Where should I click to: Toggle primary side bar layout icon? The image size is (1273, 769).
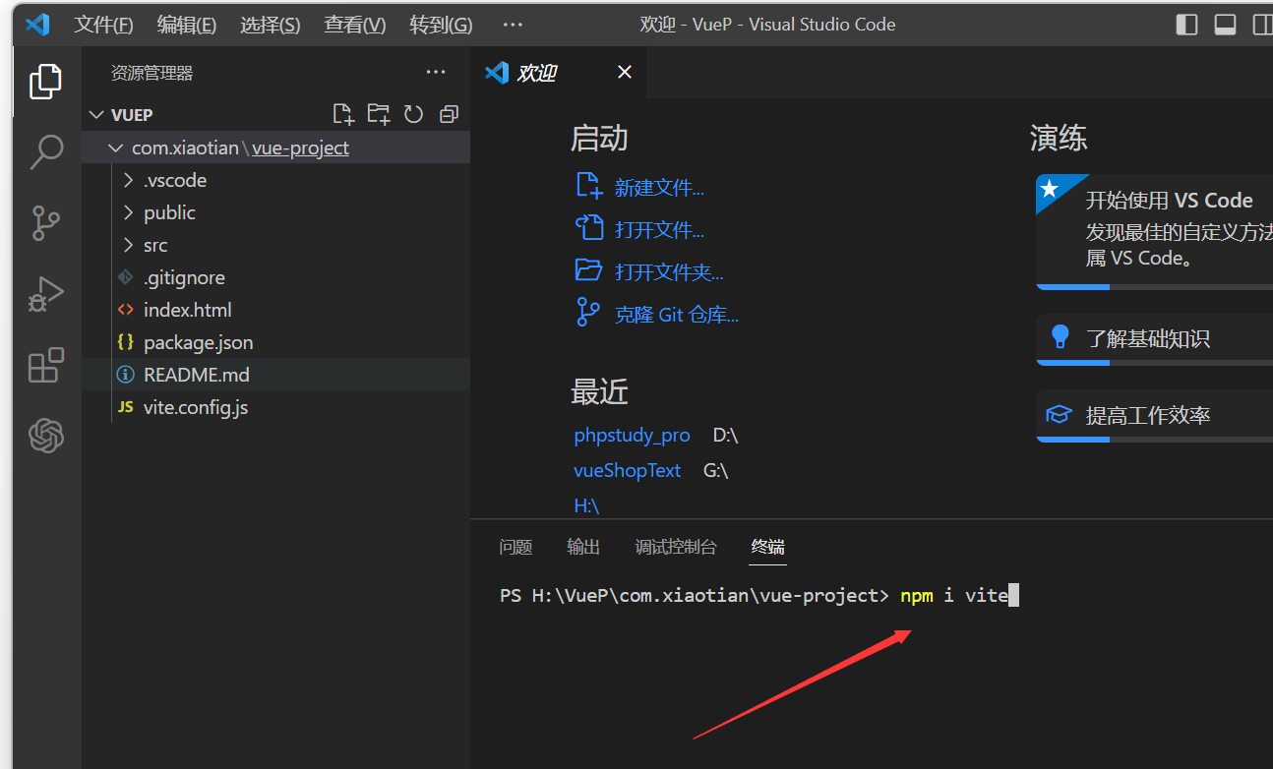coord(1187,25)
